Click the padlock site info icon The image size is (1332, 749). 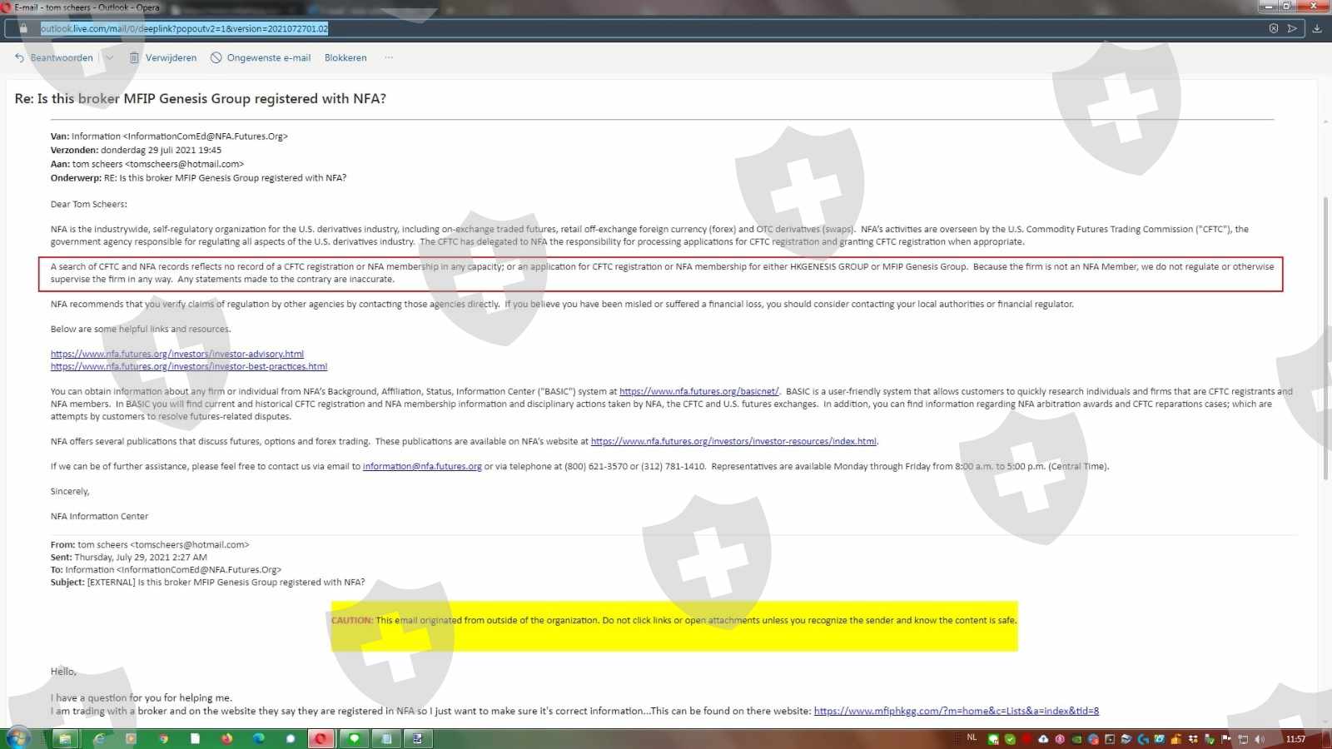point(23,29)
